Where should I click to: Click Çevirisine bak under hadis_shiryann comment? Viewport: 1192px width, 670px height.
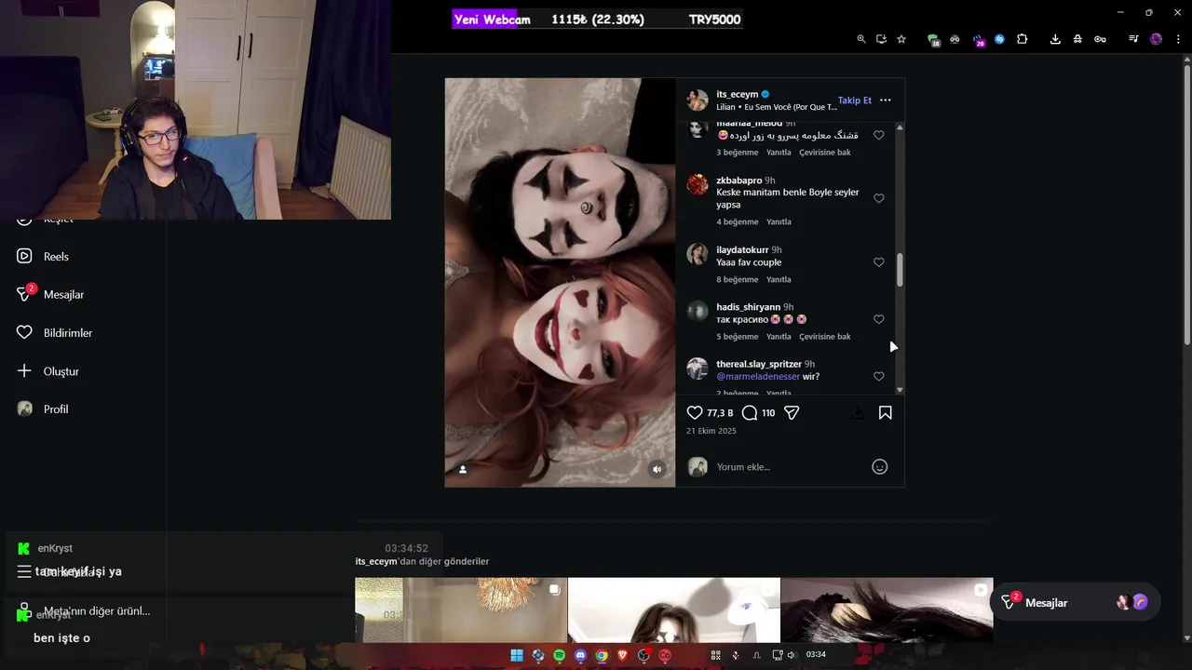click(x=824, y=336)
